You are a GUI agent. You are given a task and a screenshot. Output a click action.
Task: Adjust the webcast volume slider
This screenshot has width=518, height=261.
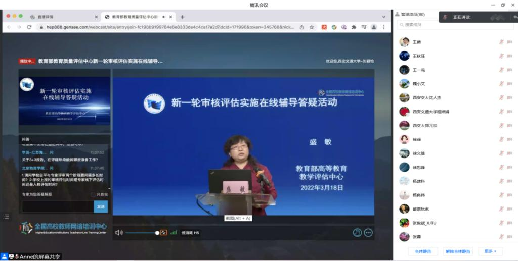142,233
